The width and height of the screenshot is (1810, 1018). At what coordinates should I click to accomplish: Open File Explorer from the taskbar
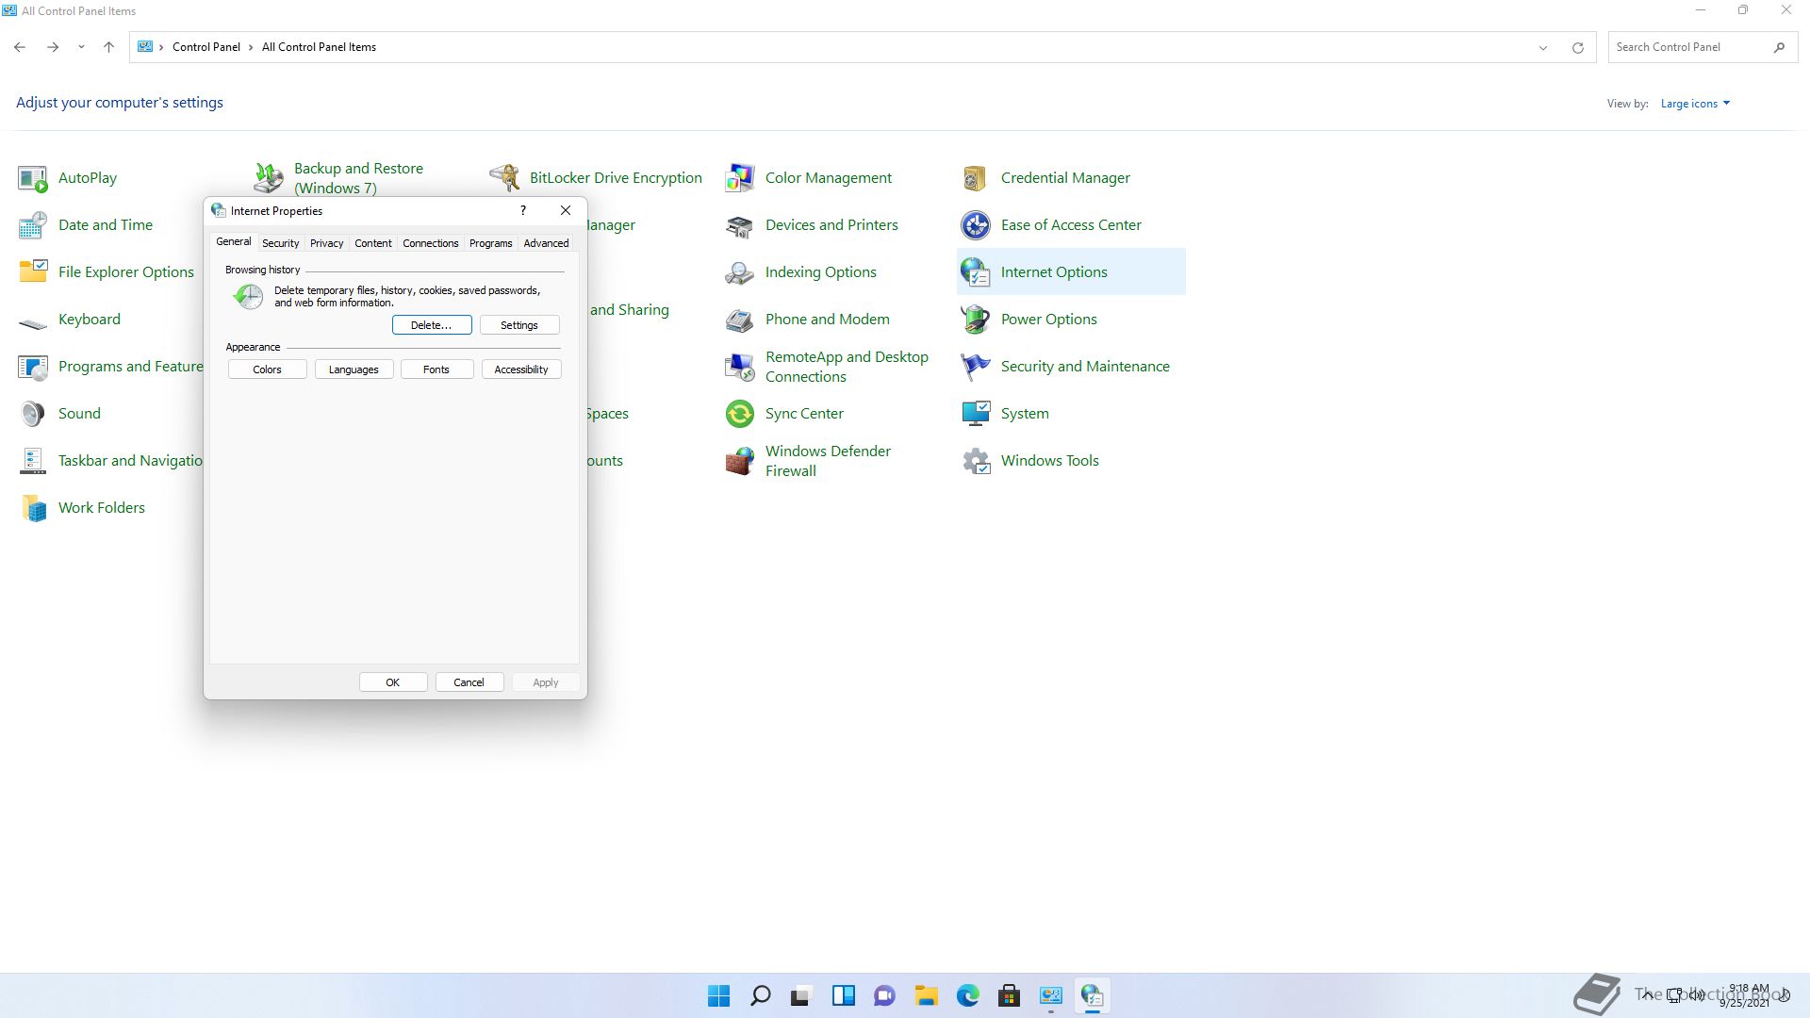point(926,995)
